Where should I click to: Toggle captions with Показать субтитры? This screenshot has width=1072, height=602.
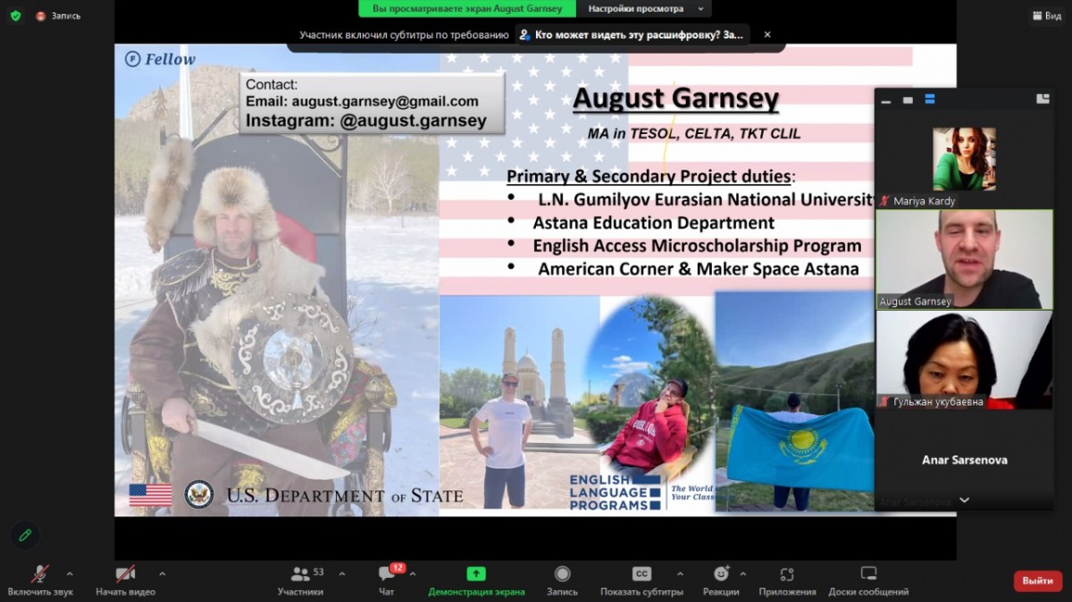pos(641,574)
